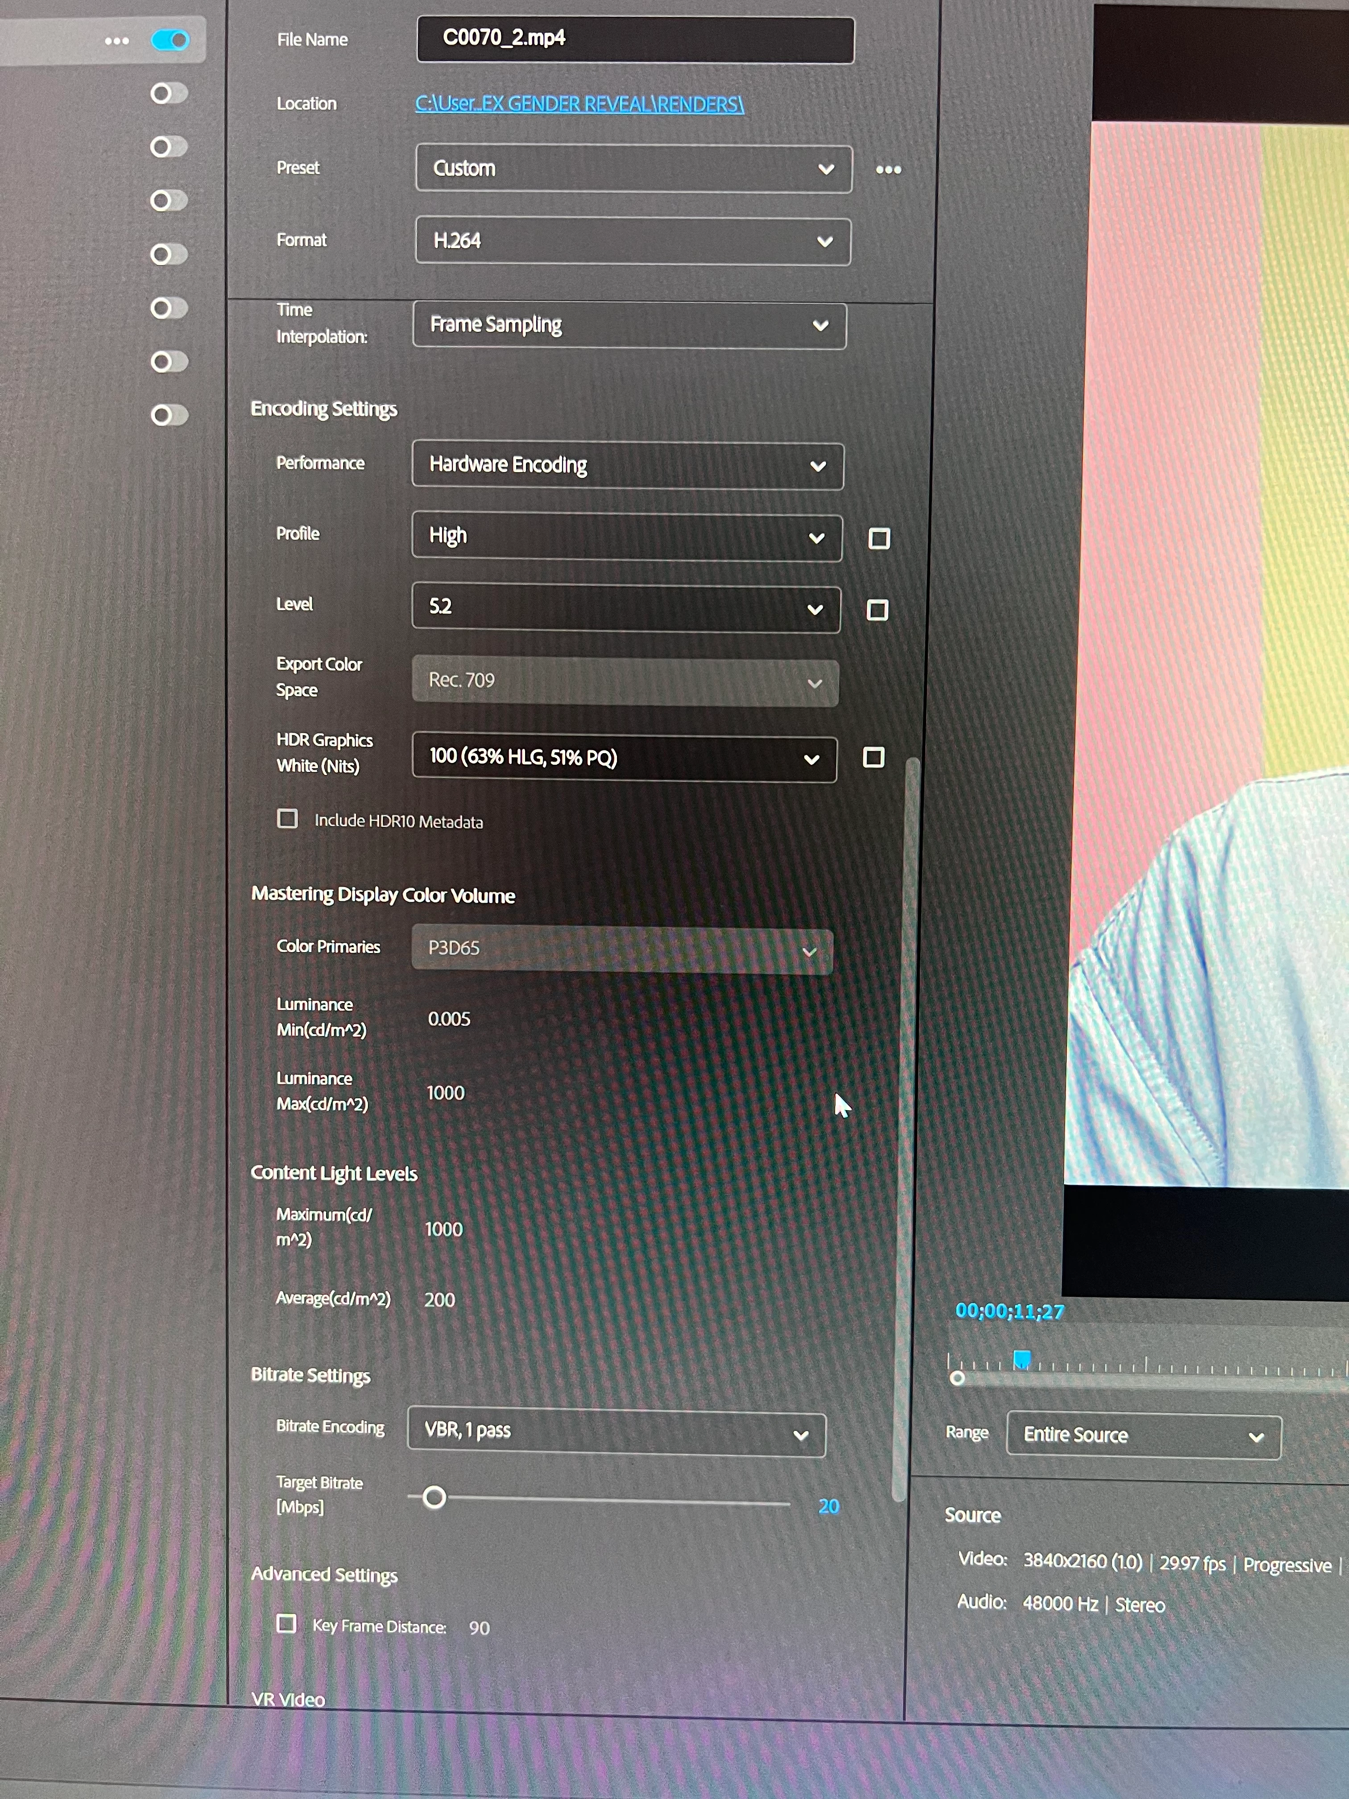Open the export Location path link
Viewport: 1349px width, 1799px height.
[579, 104]
